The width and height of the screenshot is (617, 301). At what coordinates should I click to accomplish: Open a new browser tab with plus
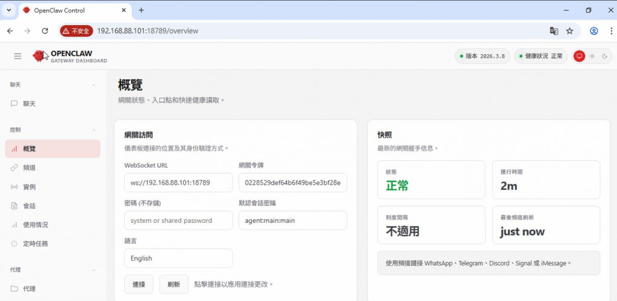click(x=141, y=10)
